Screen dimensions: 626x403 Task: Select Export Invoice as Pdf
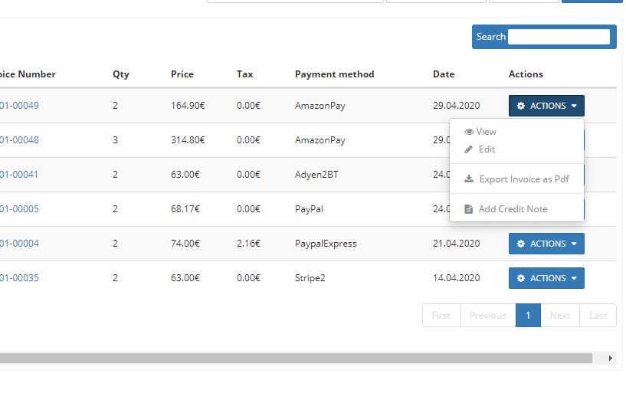[x=516, y=179]
